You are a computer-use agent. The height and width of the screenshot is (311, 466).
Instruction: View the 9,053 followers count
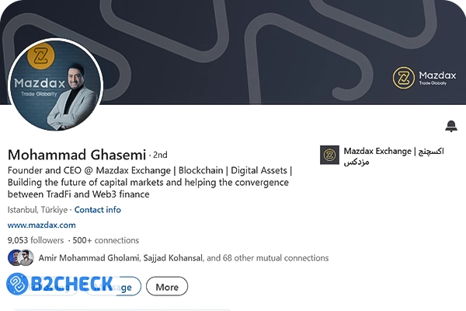pos(35,241)
